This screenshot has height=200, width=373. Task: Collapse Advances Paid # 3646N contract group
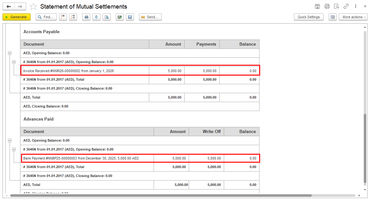[14, 149]
